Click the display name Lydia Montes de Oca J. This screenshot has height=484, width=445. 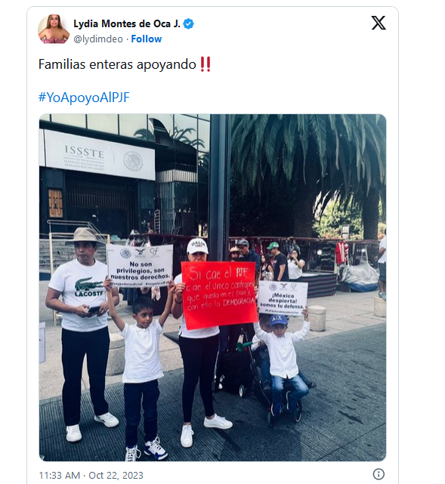[x=127, y=23]
